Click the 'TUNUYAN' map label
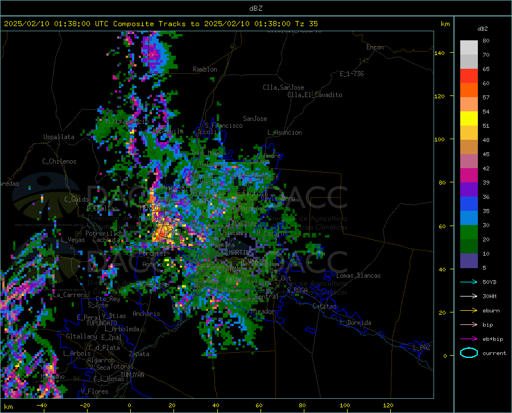Viewport: 512px width, 413px height. (132, 375)
